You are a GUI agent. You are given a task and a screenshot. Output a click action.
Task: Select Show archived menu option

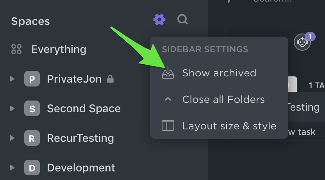[219, 73]
